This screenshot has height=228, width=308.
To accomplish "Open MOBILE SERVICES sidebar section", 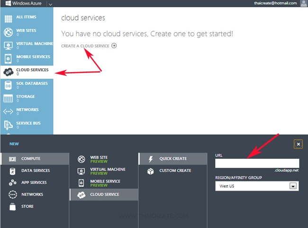I will [x=33, y=57].
